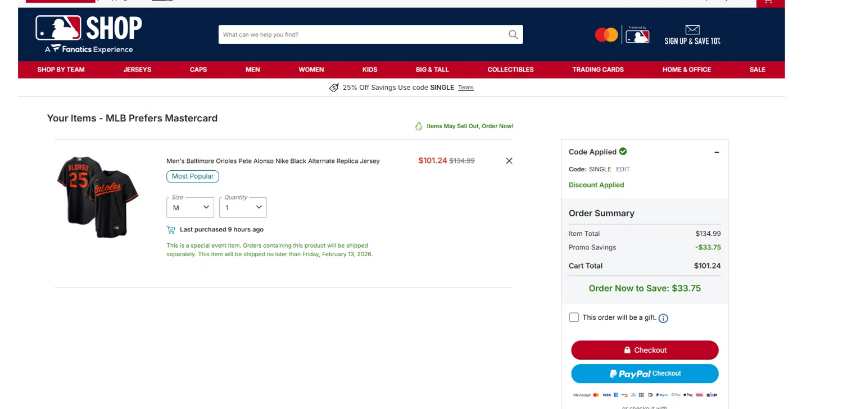The height and width of the screenshot is (409, 843).
Task: Open the red cart icon
Action: pyautogui.click(x=768, y=2)
